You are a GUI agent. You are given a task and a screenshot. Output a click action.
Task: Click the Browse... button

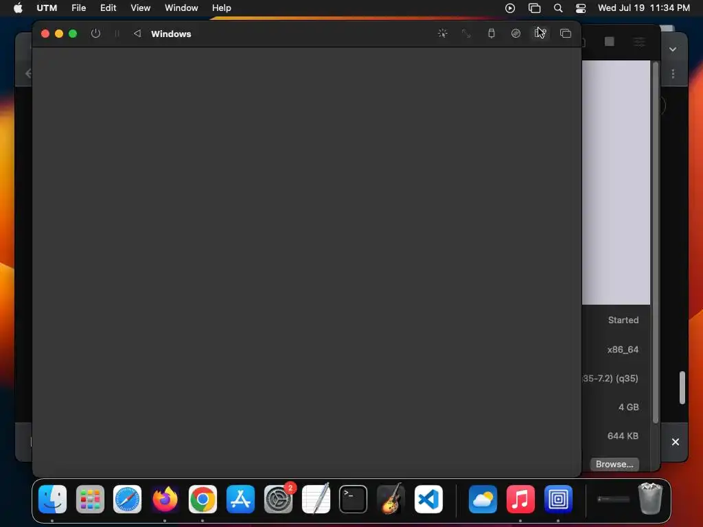614,465
